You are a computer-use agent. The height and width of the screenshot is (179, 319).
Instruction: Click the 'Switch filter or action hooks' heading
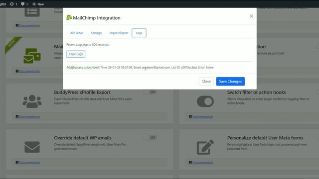pyautogui.click(x=257, y=92)
